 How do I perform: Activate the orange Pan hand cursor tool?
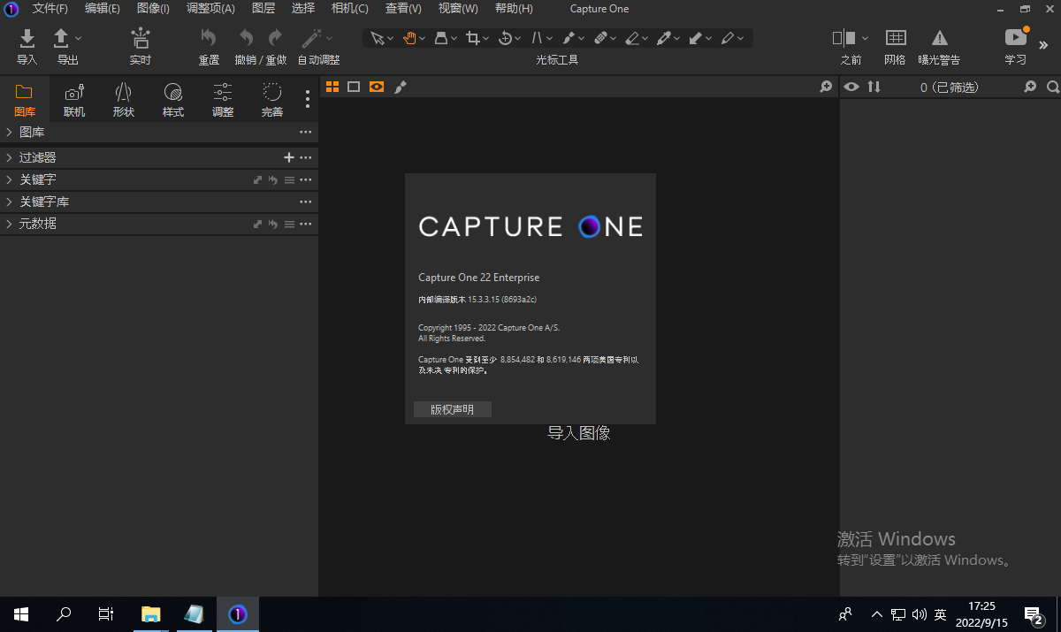(x=410, y=38)
